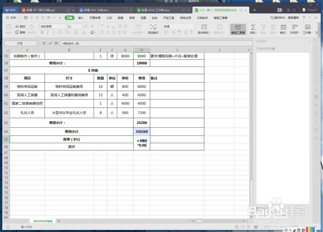Switch to 新建 PPT 演示文稿.ppt document tab

[x=48, y=10]
